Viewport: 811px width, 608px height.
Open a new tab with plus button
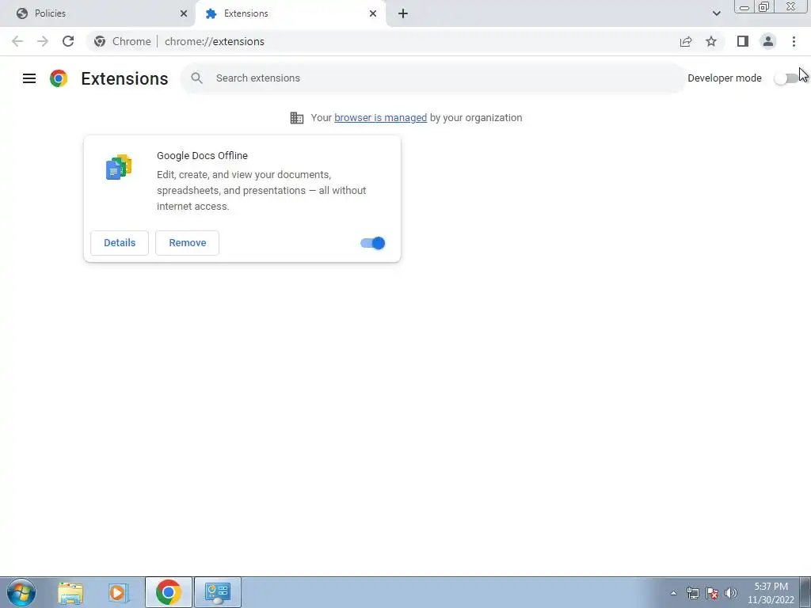pos(403,13)
